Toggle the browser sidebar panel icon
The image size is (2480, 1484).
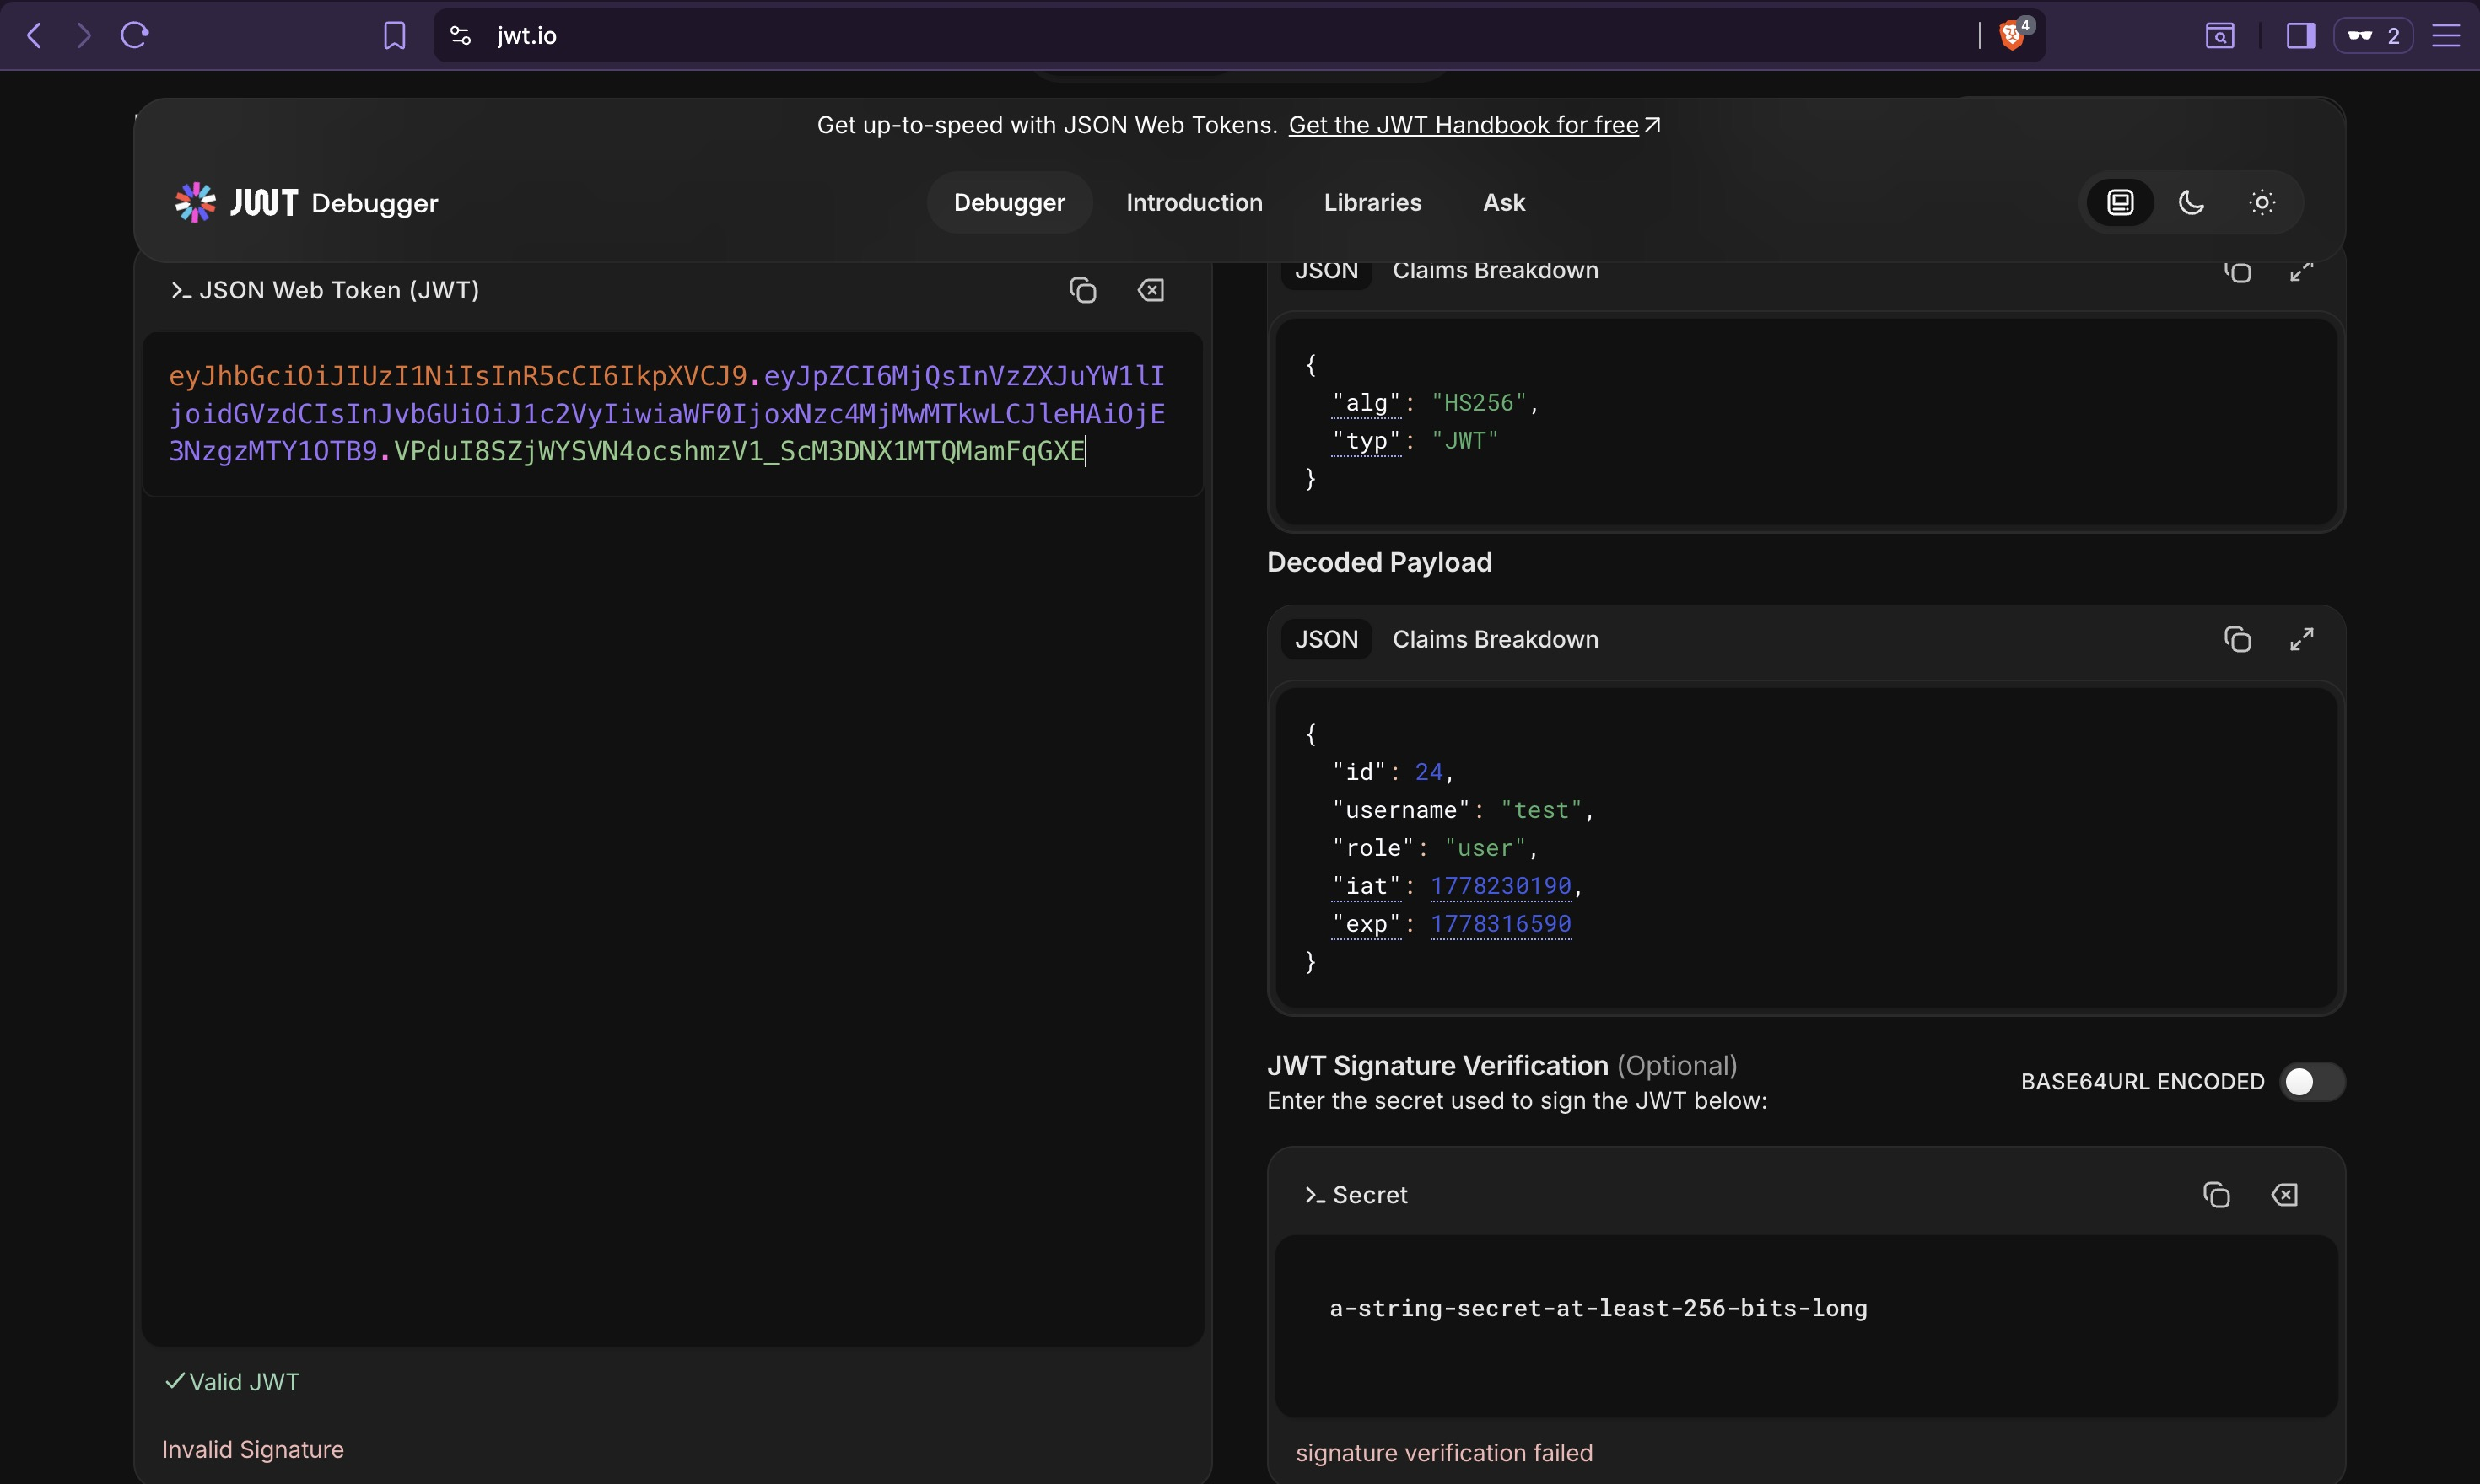(2301, 36)
